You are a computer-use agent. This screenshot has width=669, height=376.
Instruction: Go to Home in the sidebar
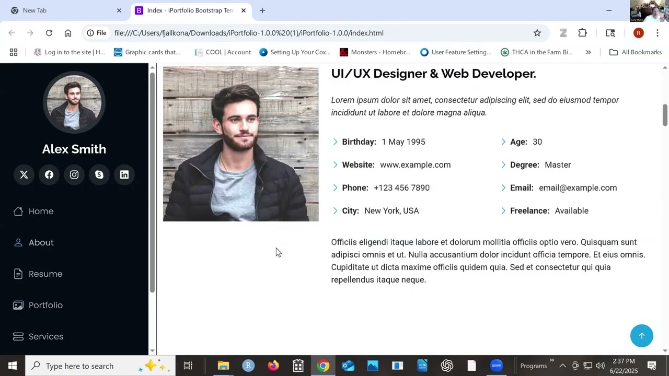coord(33,211)
